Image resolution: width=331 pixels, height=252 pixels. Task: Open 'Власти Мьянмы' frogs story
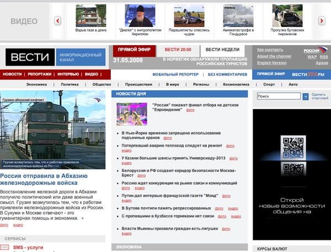tap(170, 229)
